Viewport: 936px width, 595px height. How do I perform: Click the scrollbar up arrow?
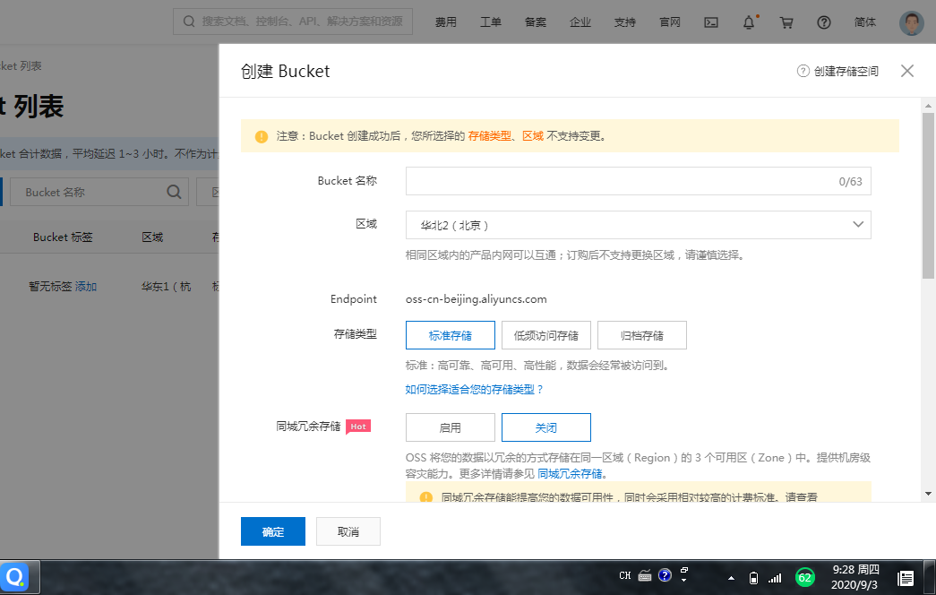(928, 106)
